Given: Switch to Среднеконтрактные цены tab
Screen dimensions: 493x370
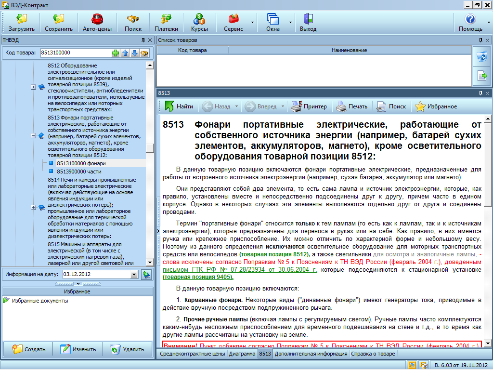Looking at the screenshot, I should pyautogui.click(x=192, y=354).
